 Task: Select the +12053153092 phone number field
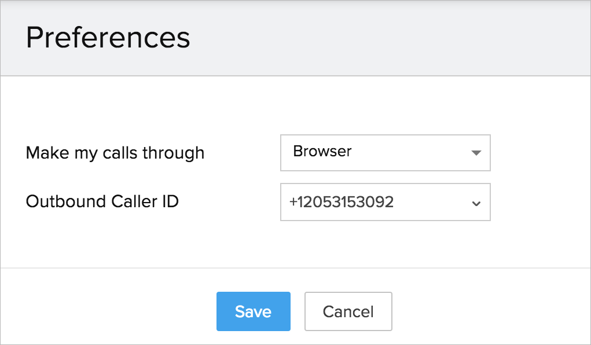point(342,202)
